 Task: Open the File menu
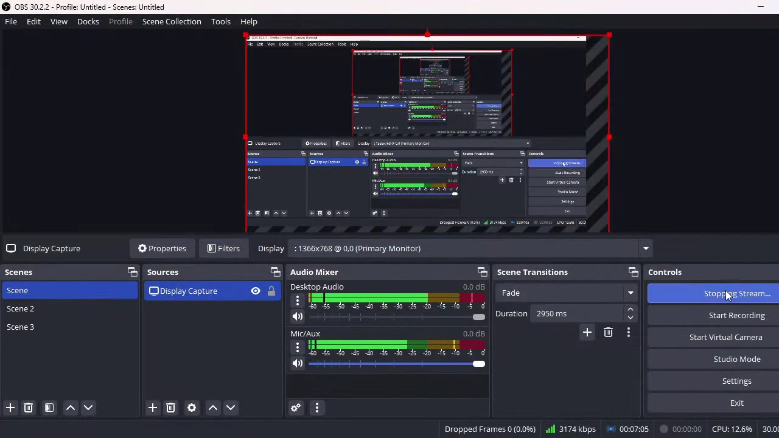pos(11,21)
